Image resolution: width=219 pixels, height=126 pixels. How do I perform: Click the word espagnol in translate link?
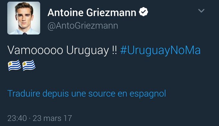pos(148,94)
